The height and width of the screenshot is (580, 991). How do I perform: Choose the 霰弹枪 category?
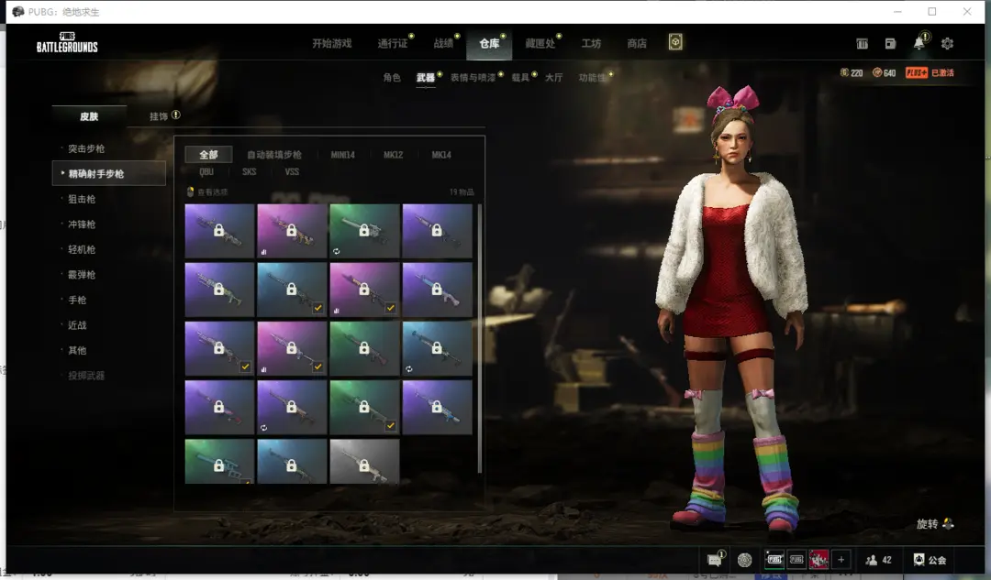coord(82,275)
